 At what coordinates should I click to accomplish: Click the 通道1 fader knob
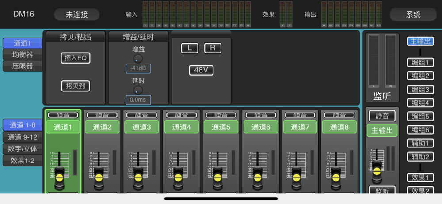tap(59, 178)
